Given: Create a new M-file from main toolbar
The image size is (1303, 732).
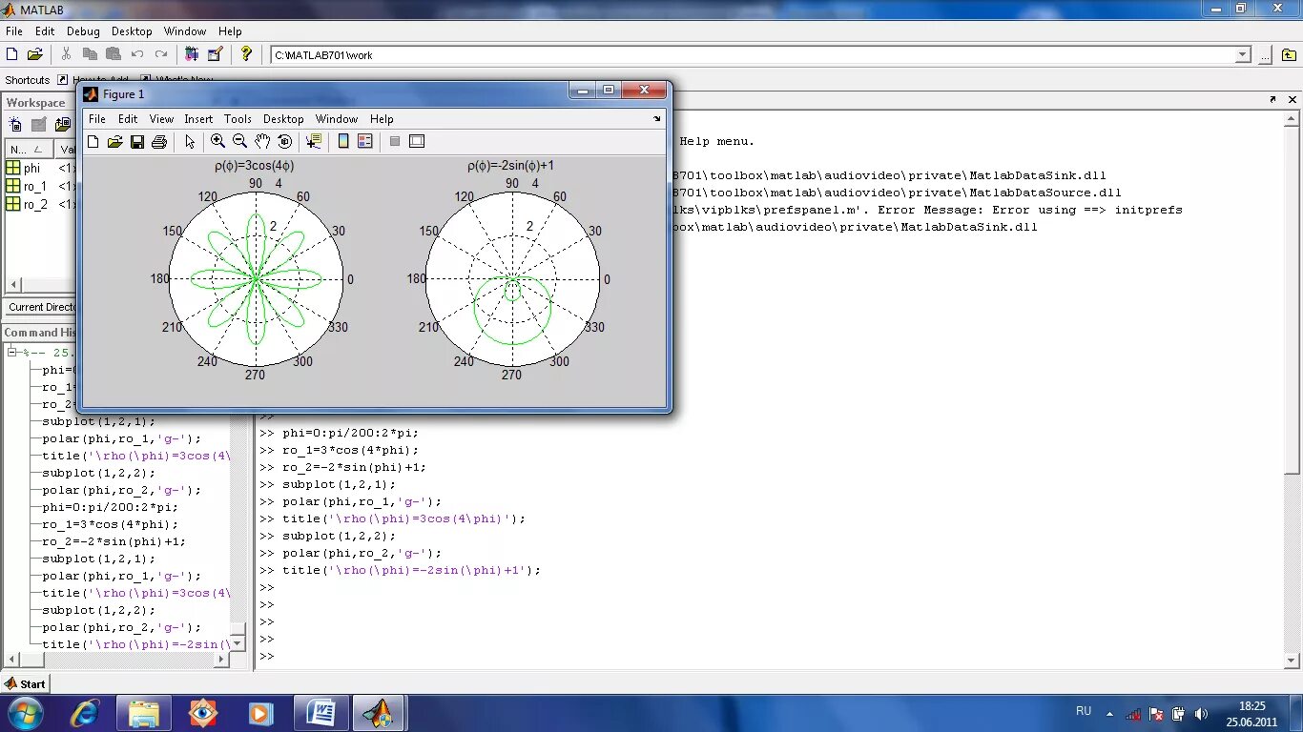Looking at the screenshot, I should [12, 54].
